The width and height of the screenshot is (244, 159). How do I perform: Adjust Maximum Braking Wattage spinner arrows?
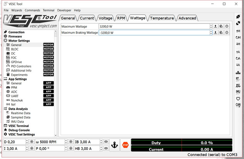211,32
